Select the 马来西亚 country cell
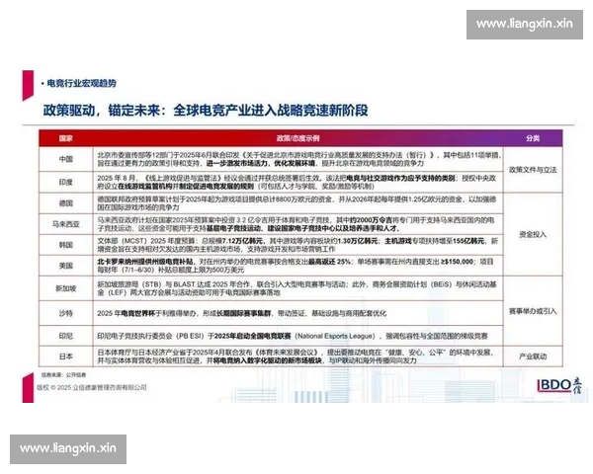This screenshot has width=593, height=474. [66, 224]
